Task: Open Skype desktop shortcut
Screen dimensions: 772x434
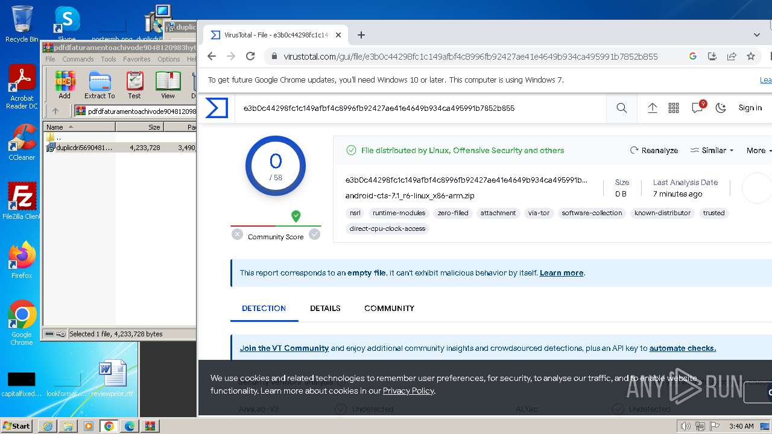Action: (67, 24)
